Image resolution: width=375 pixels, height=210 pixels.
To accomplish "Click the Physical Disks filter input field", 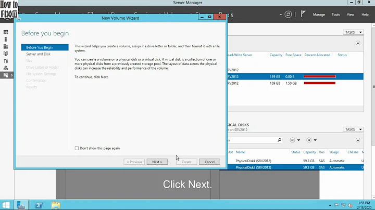I will (253, 140).
